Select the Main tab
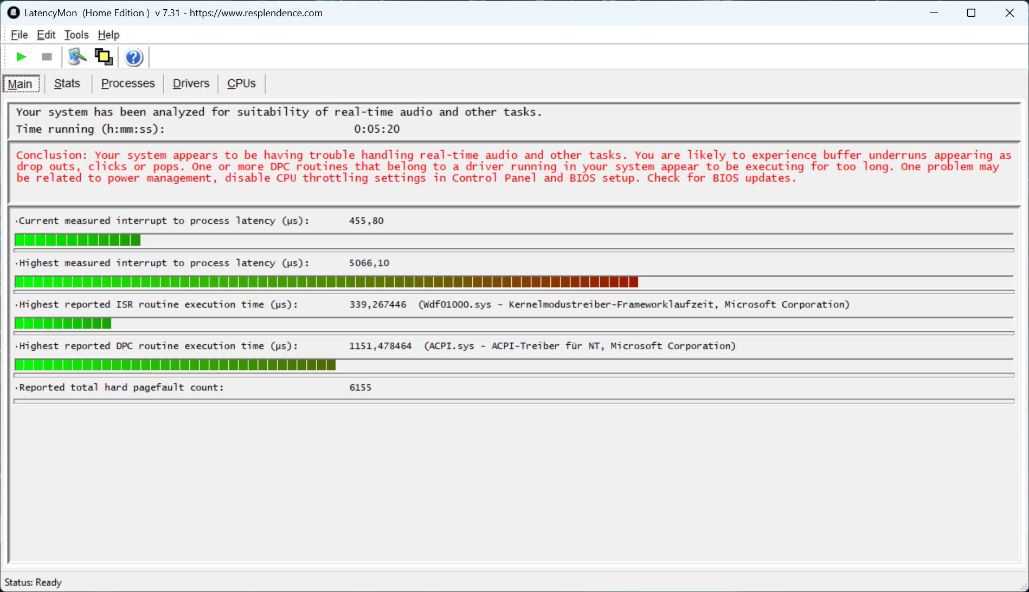Screen dimensions: 1029x592 [20, 84]
